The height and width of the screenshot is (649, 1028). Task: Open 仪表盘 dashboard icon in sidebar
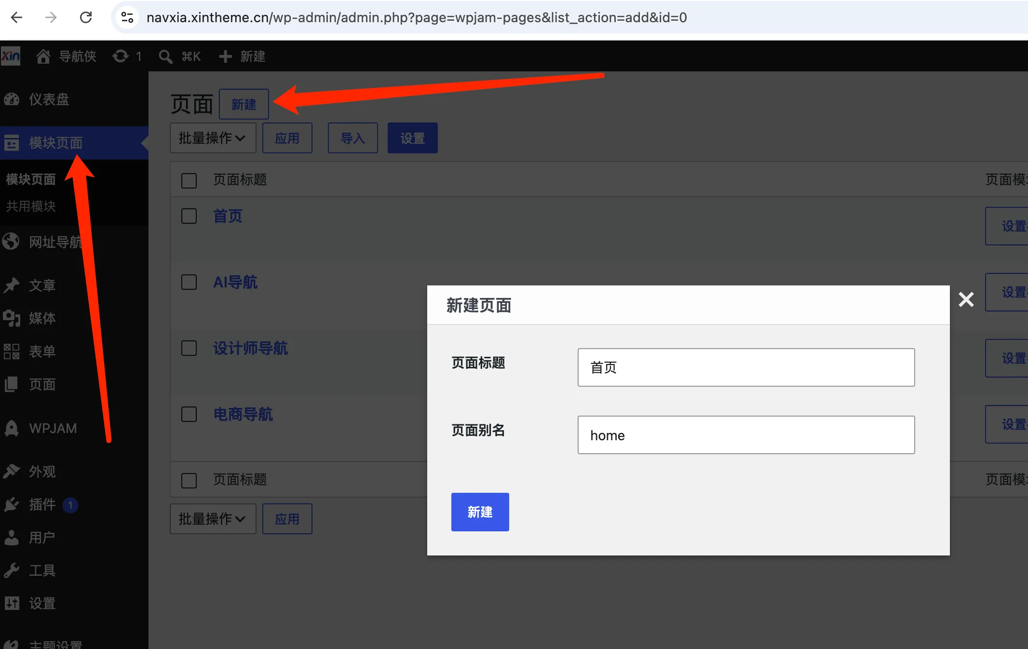click(x=12, y=99)
